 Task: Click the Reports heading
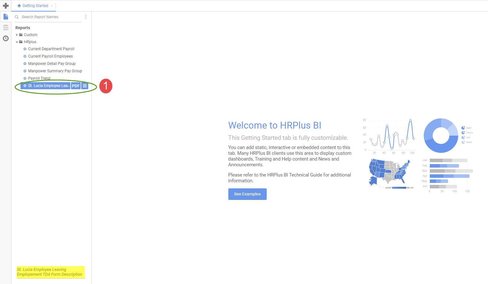click(x=23, y=28)
